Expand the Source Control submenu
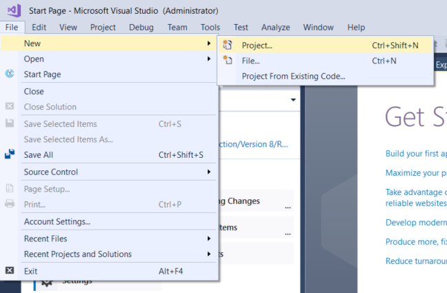The width and height of the screenshot is (447, 293). click(209, 172)
